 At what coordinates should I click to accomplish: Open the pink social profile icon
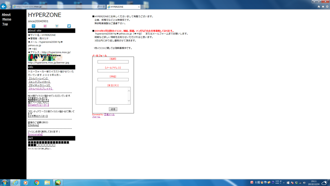tap(45, 26)
